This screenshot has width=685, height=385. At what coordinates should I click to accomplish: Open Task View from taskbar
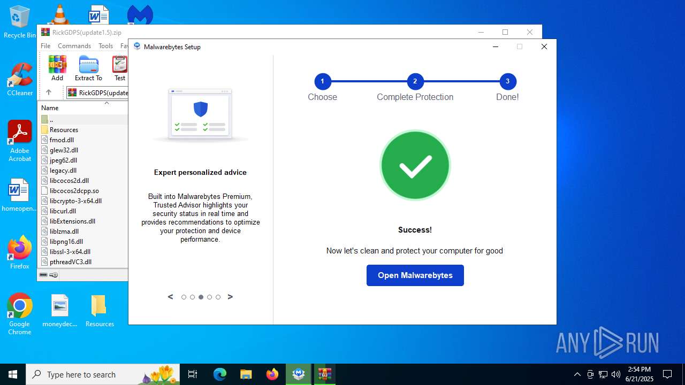(193, 374)
